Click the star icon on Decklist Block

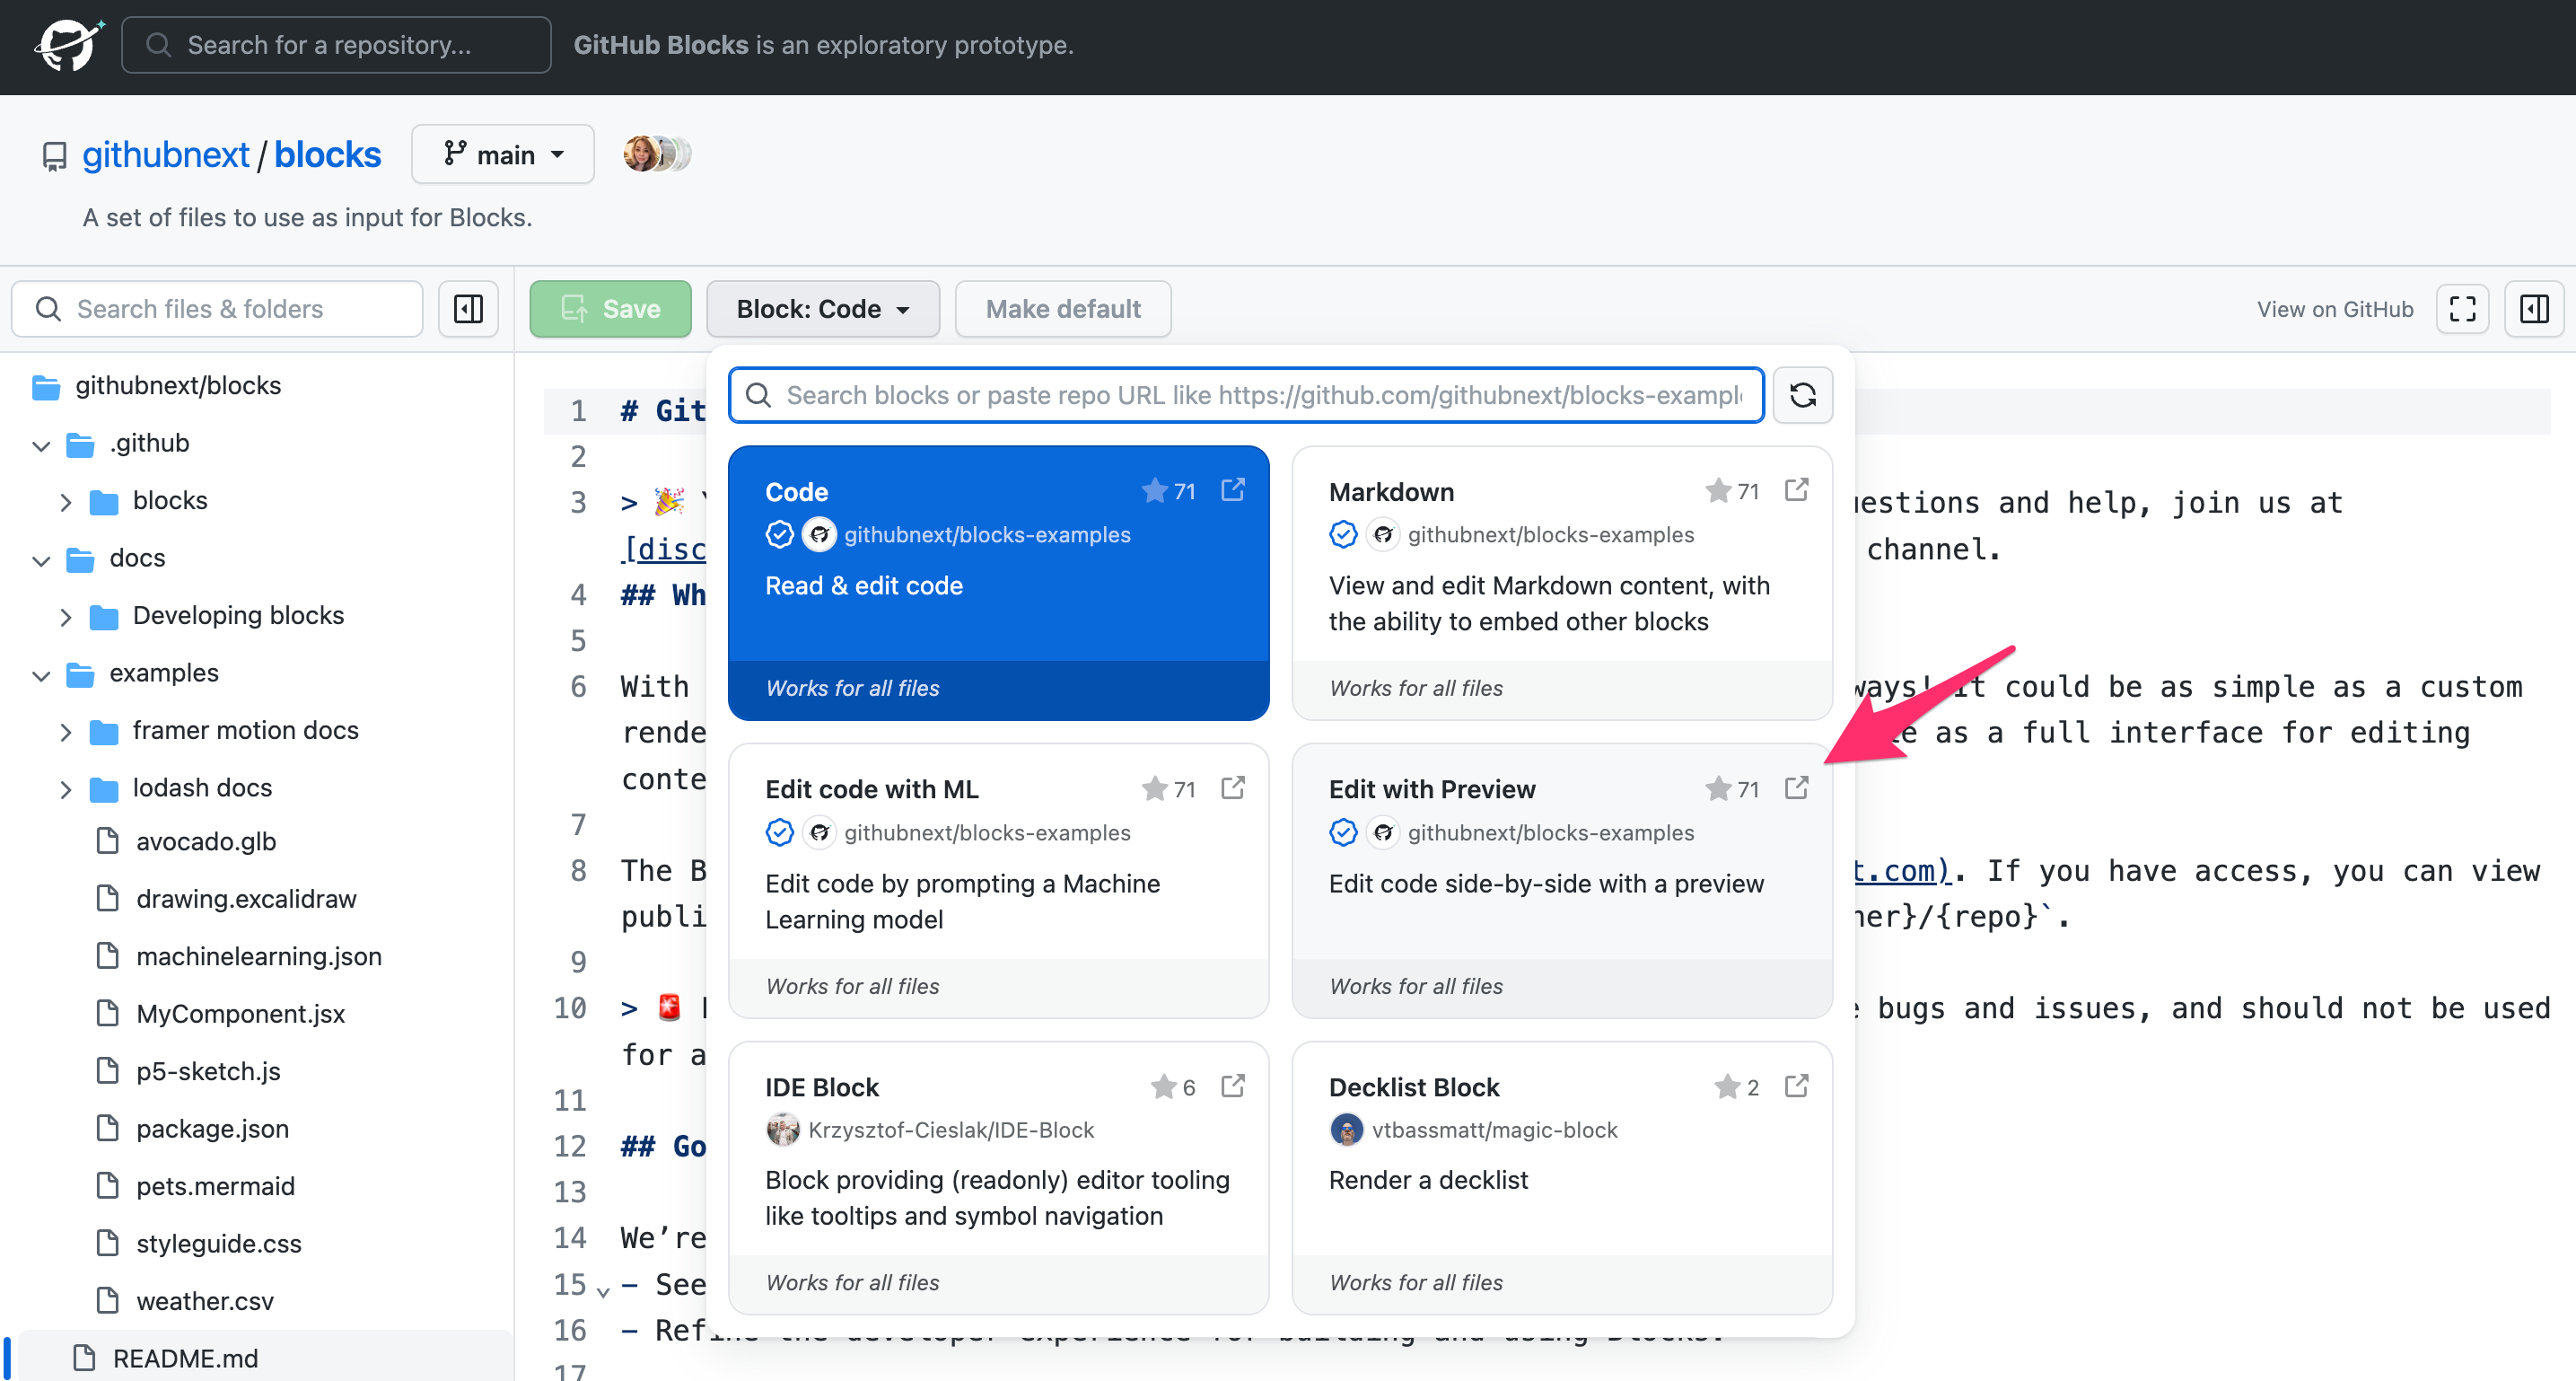1727,1086
